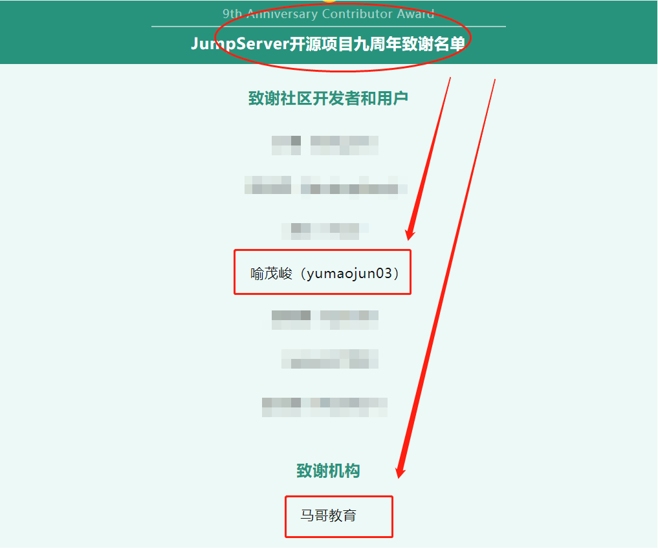Open the second blurred entry below 喻茂峻
Viewport: 658px width, 551px height.
coord(330,359)
